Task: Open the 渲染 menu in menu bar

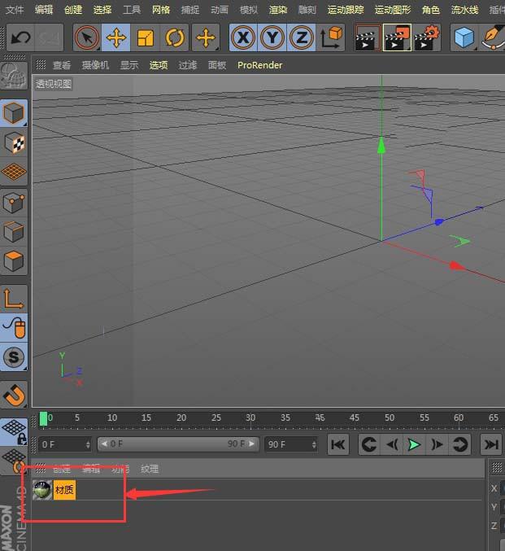Action: coord(278,10)
